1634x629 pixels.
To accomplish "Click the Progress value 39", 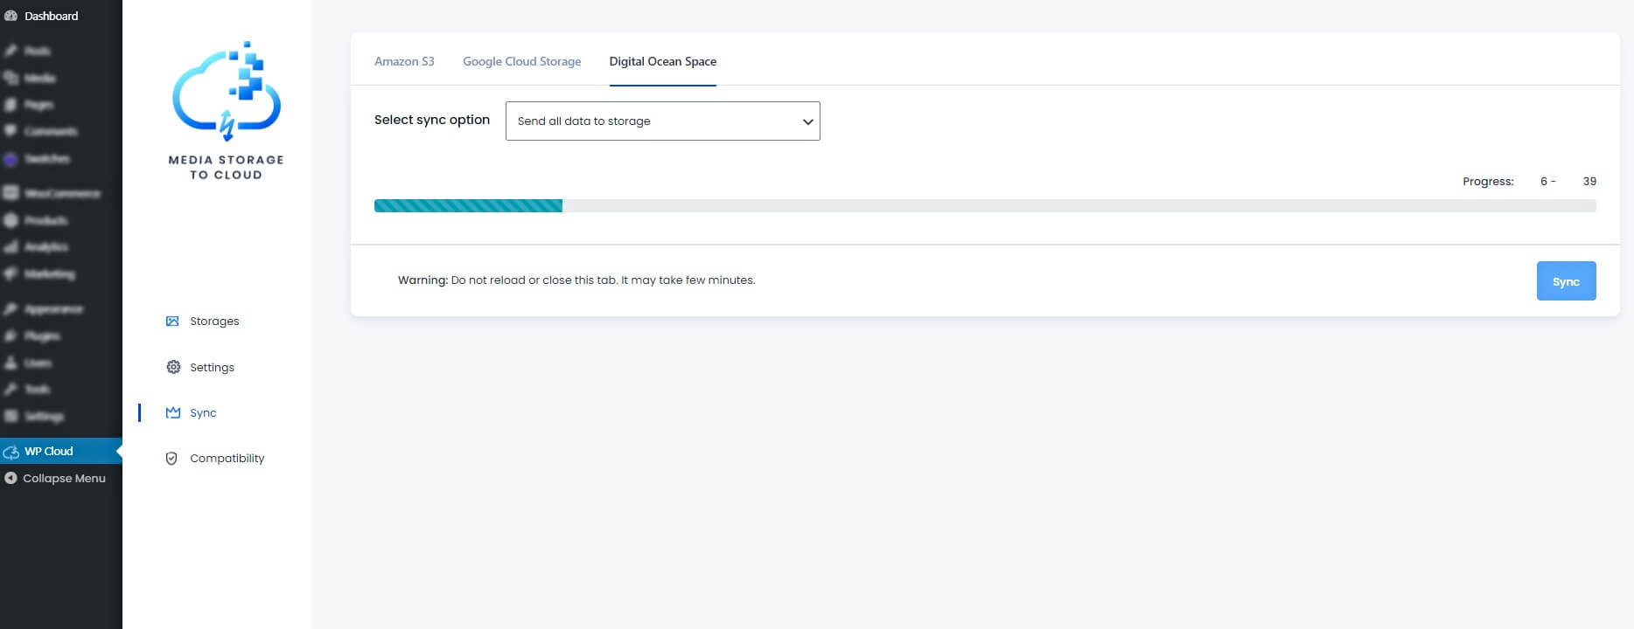I will (1589, 181).
